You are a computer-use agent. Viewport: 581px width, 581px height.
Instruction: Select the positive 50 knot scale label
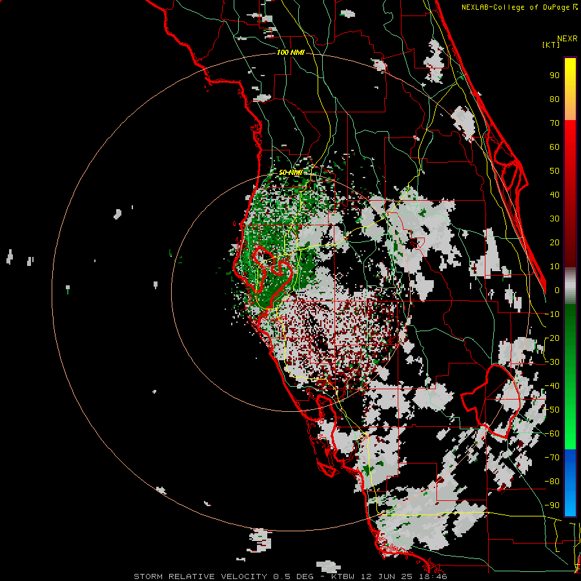(x=555, y=171)
